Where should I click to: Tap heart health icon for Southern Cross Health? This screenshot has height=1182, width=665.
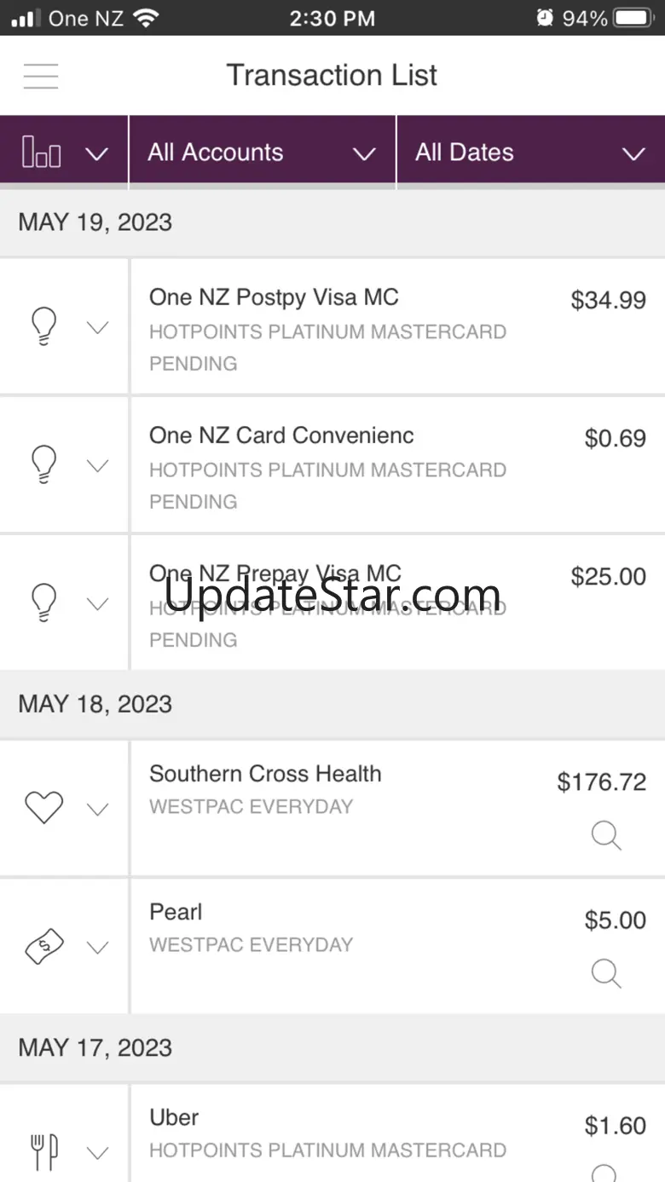[x=43, y=807]
